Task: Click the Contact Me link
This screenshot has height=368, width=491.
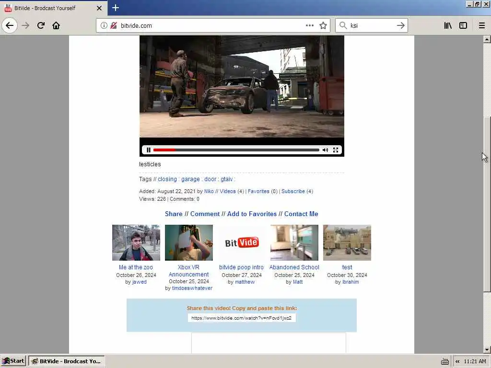Action: point(301,214)
